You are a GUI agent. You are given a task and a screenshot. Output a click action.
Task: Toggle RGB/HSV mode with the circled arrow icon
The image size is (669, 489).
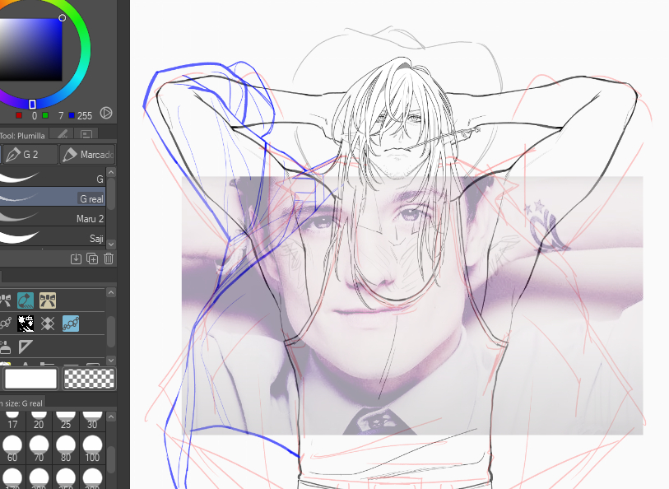106,113
